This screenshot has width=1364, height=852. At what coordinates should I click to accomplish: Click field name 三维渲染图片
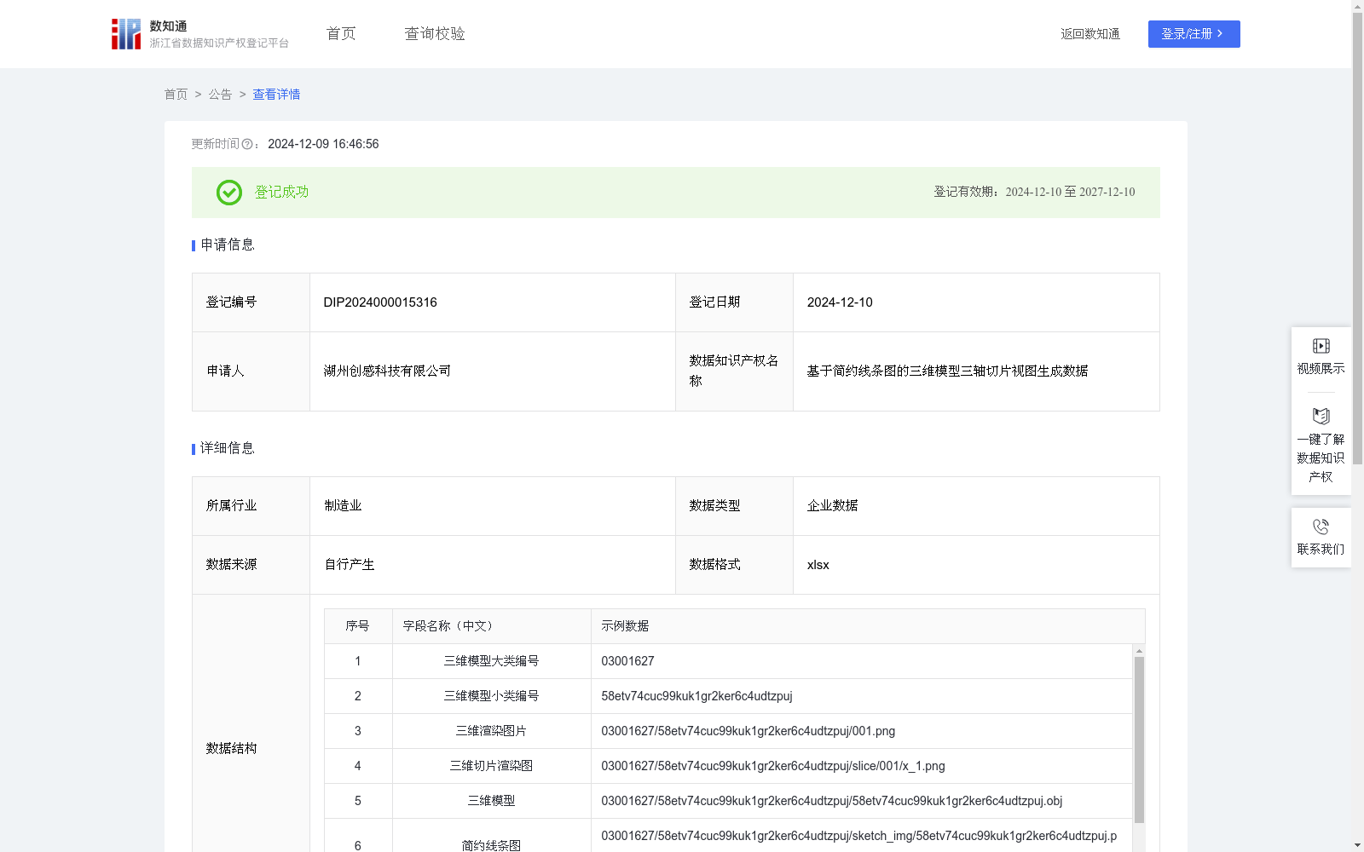(x=491, y=731)
